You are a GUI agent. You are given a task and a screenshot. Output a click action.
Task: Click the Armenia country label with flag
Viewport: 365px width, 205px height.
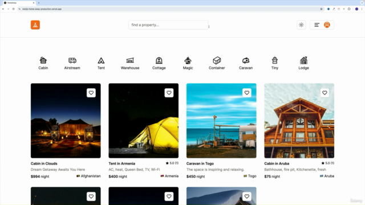coord(169,176)
